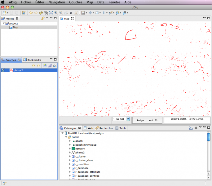
Task: Expand the geoch table node
Action: (70, 141)
